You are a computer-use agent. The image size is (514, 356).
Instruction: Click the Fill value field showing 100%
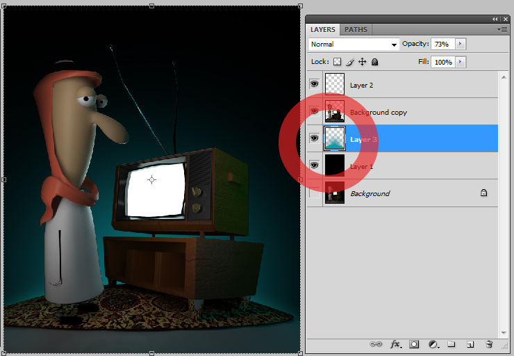442,62
